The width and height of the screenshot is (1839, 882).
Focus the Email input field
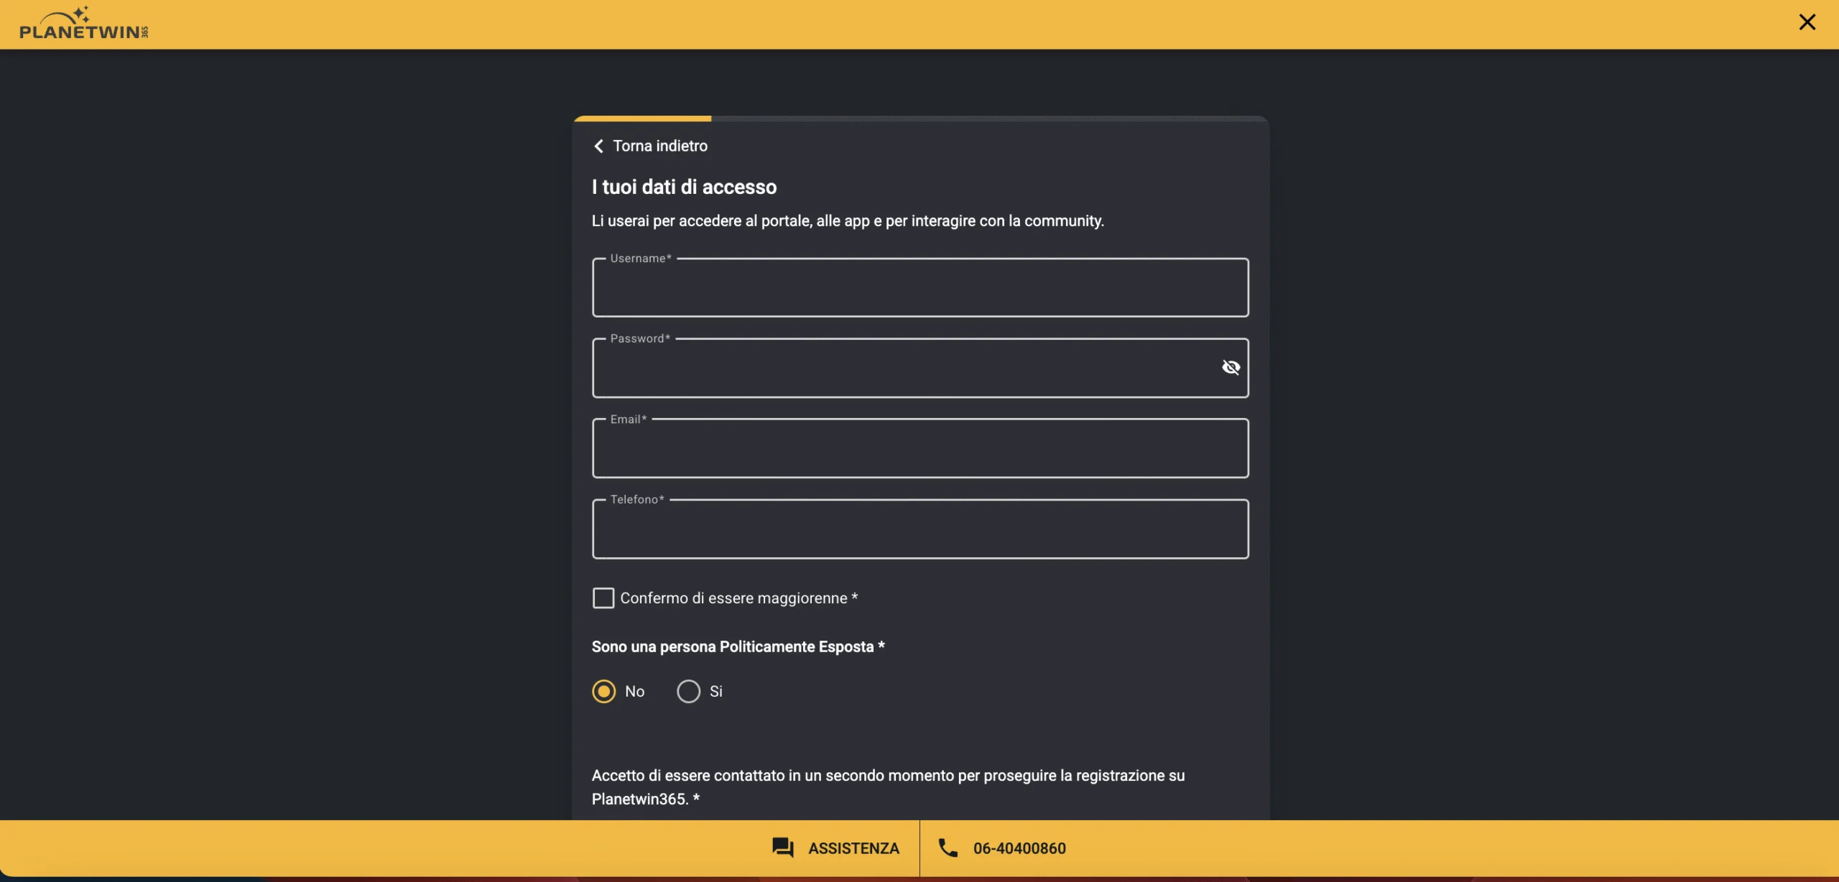coord(919,449)
